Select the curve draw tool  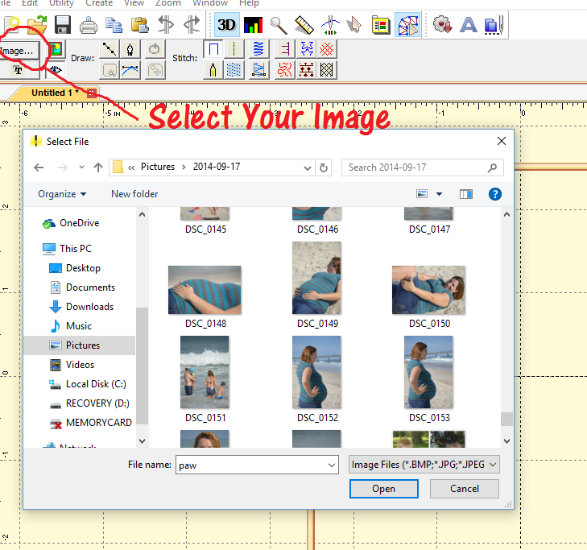point(130,69)
